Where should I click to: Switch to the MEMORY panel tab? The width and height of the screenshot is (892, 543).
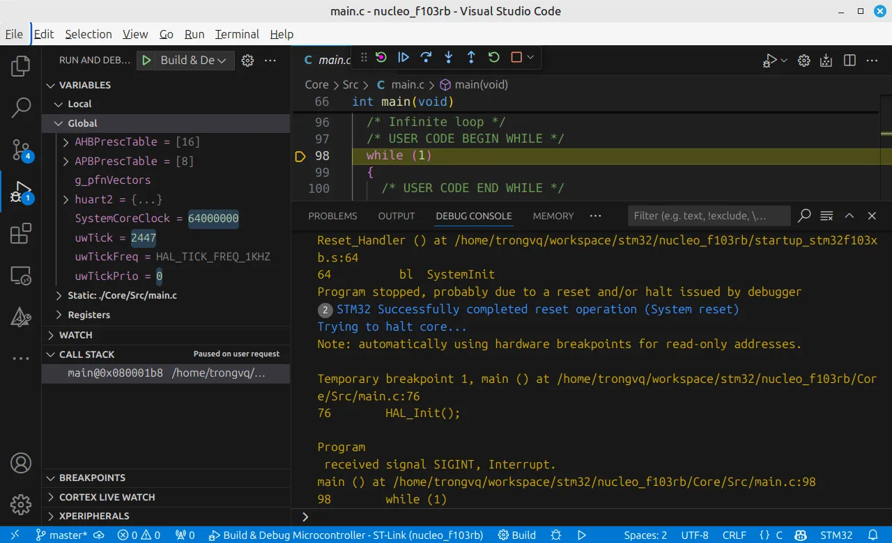point(553,216)
